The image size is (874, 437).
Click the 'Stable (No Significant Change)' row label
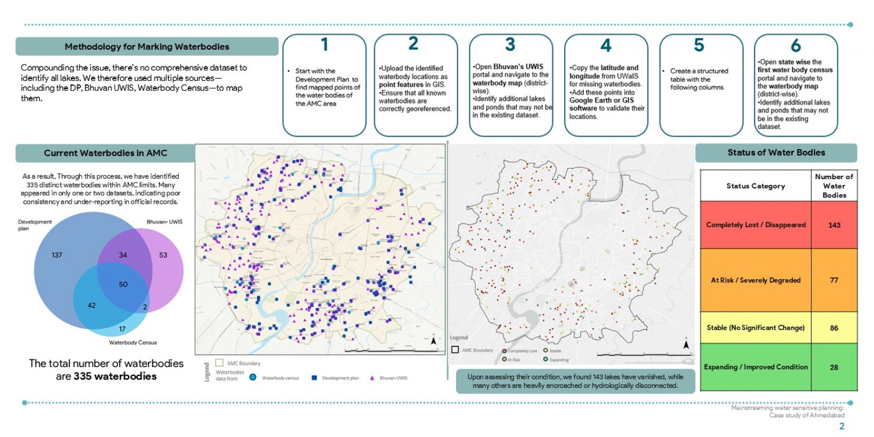tap(756, 328)
